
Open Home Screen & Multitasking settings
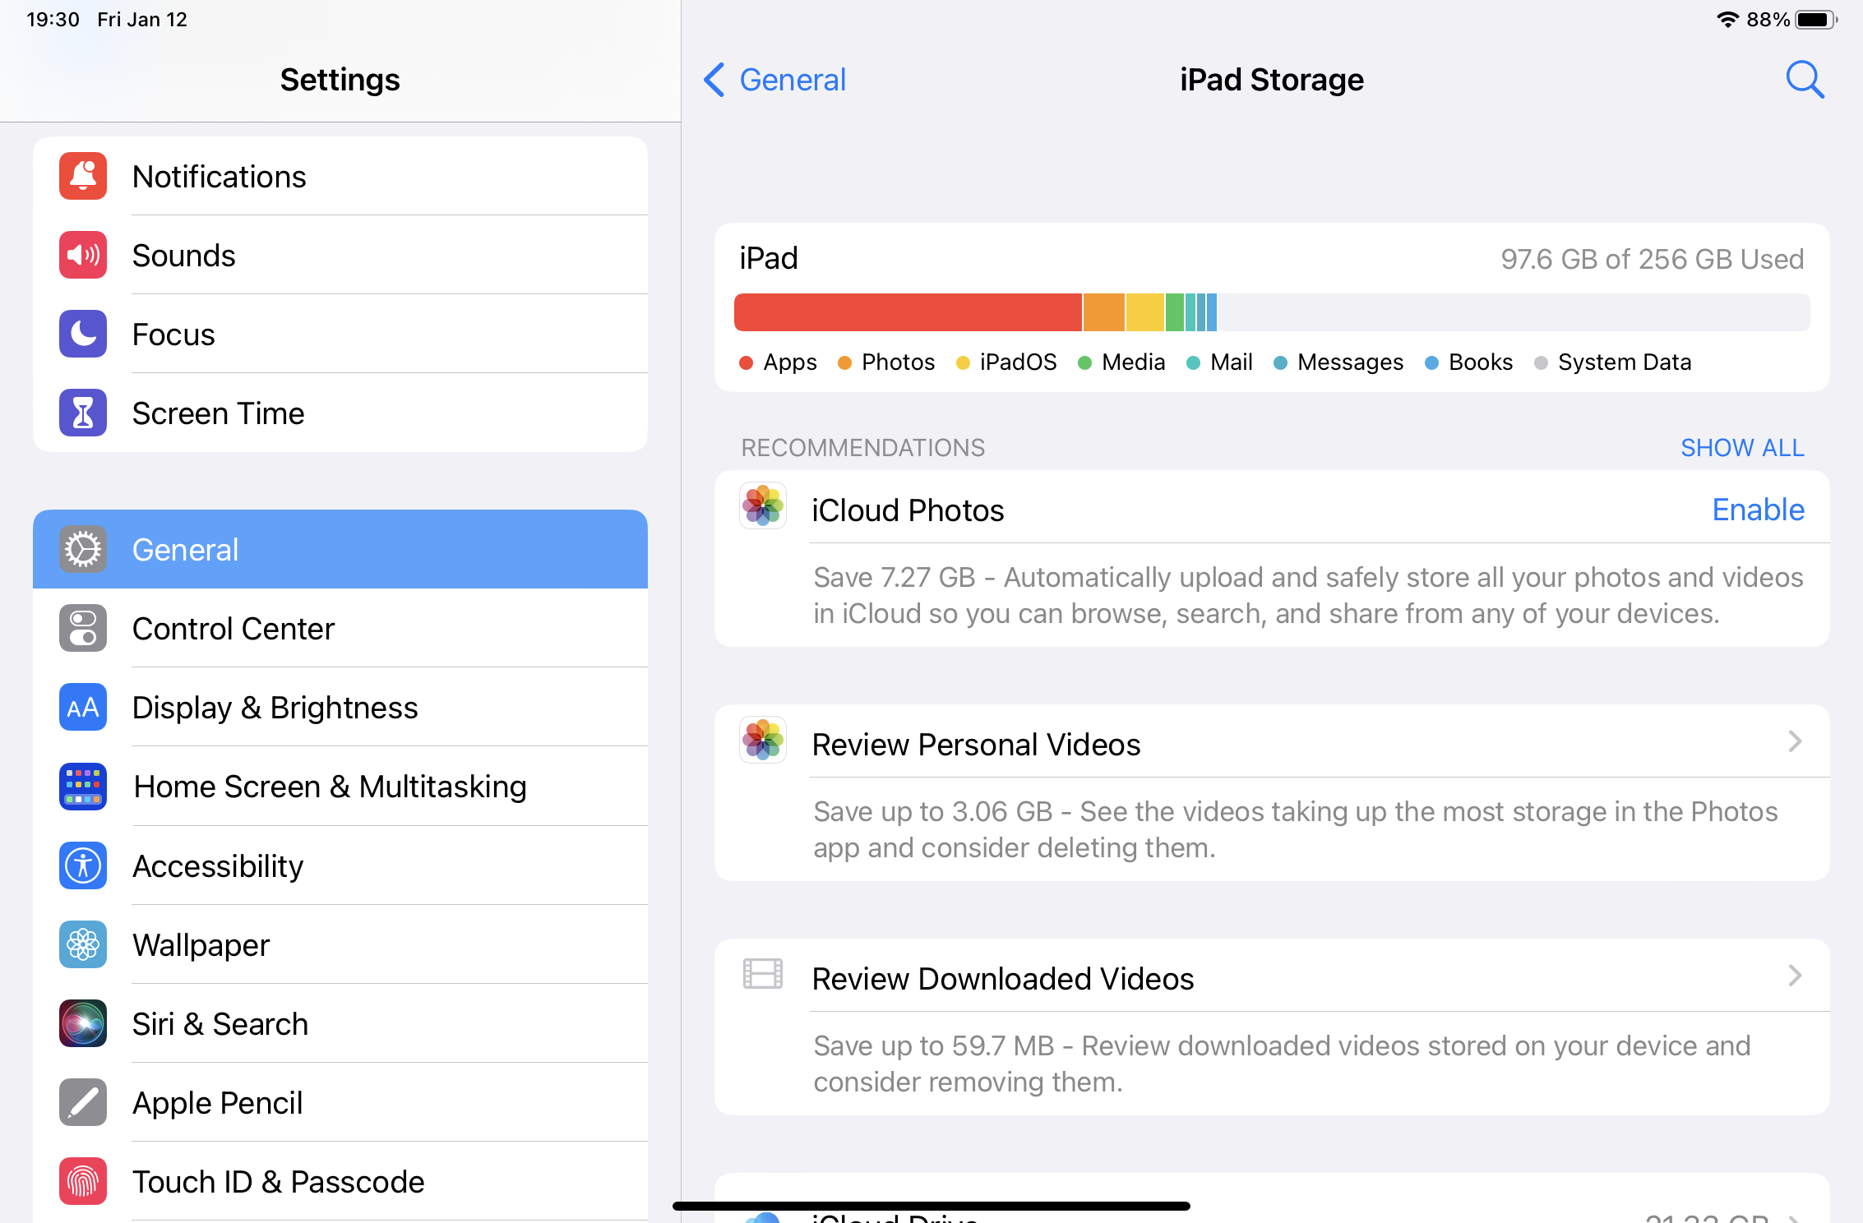click(340, 787)
